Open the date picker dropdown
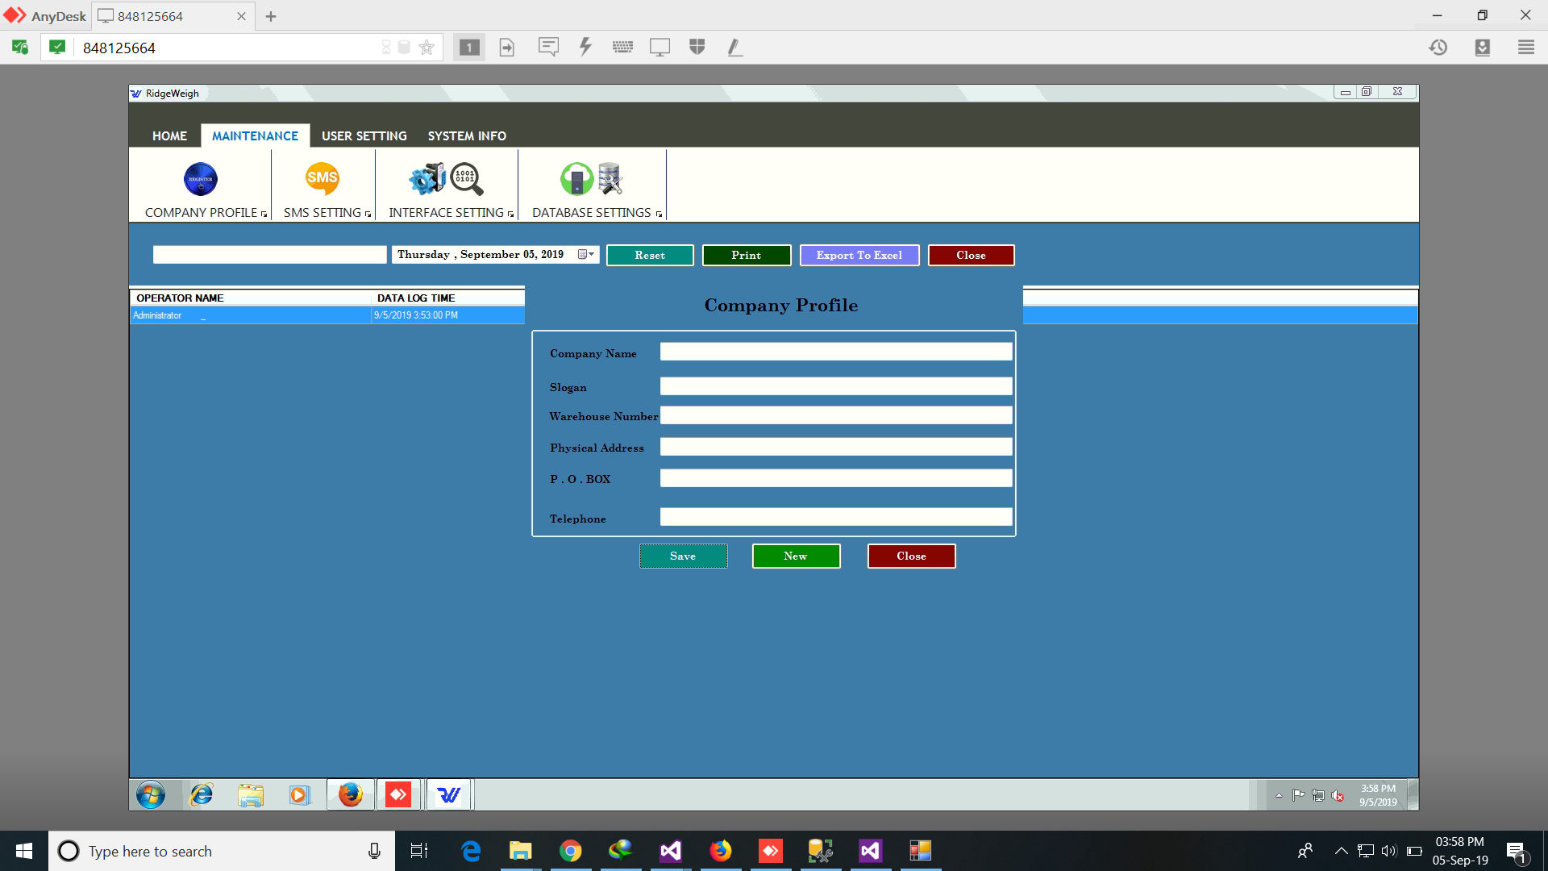The image size is (1548, 871). pyautogui.click(x=587, y=254)
